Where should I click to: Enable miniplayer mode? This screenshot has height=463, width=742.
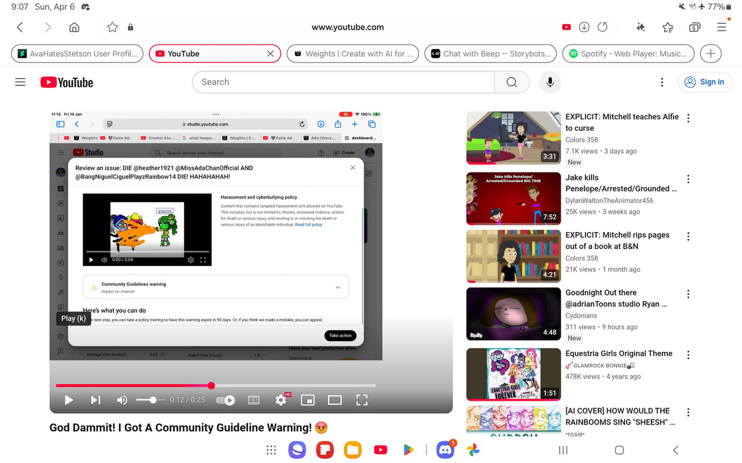pos(308,400)
